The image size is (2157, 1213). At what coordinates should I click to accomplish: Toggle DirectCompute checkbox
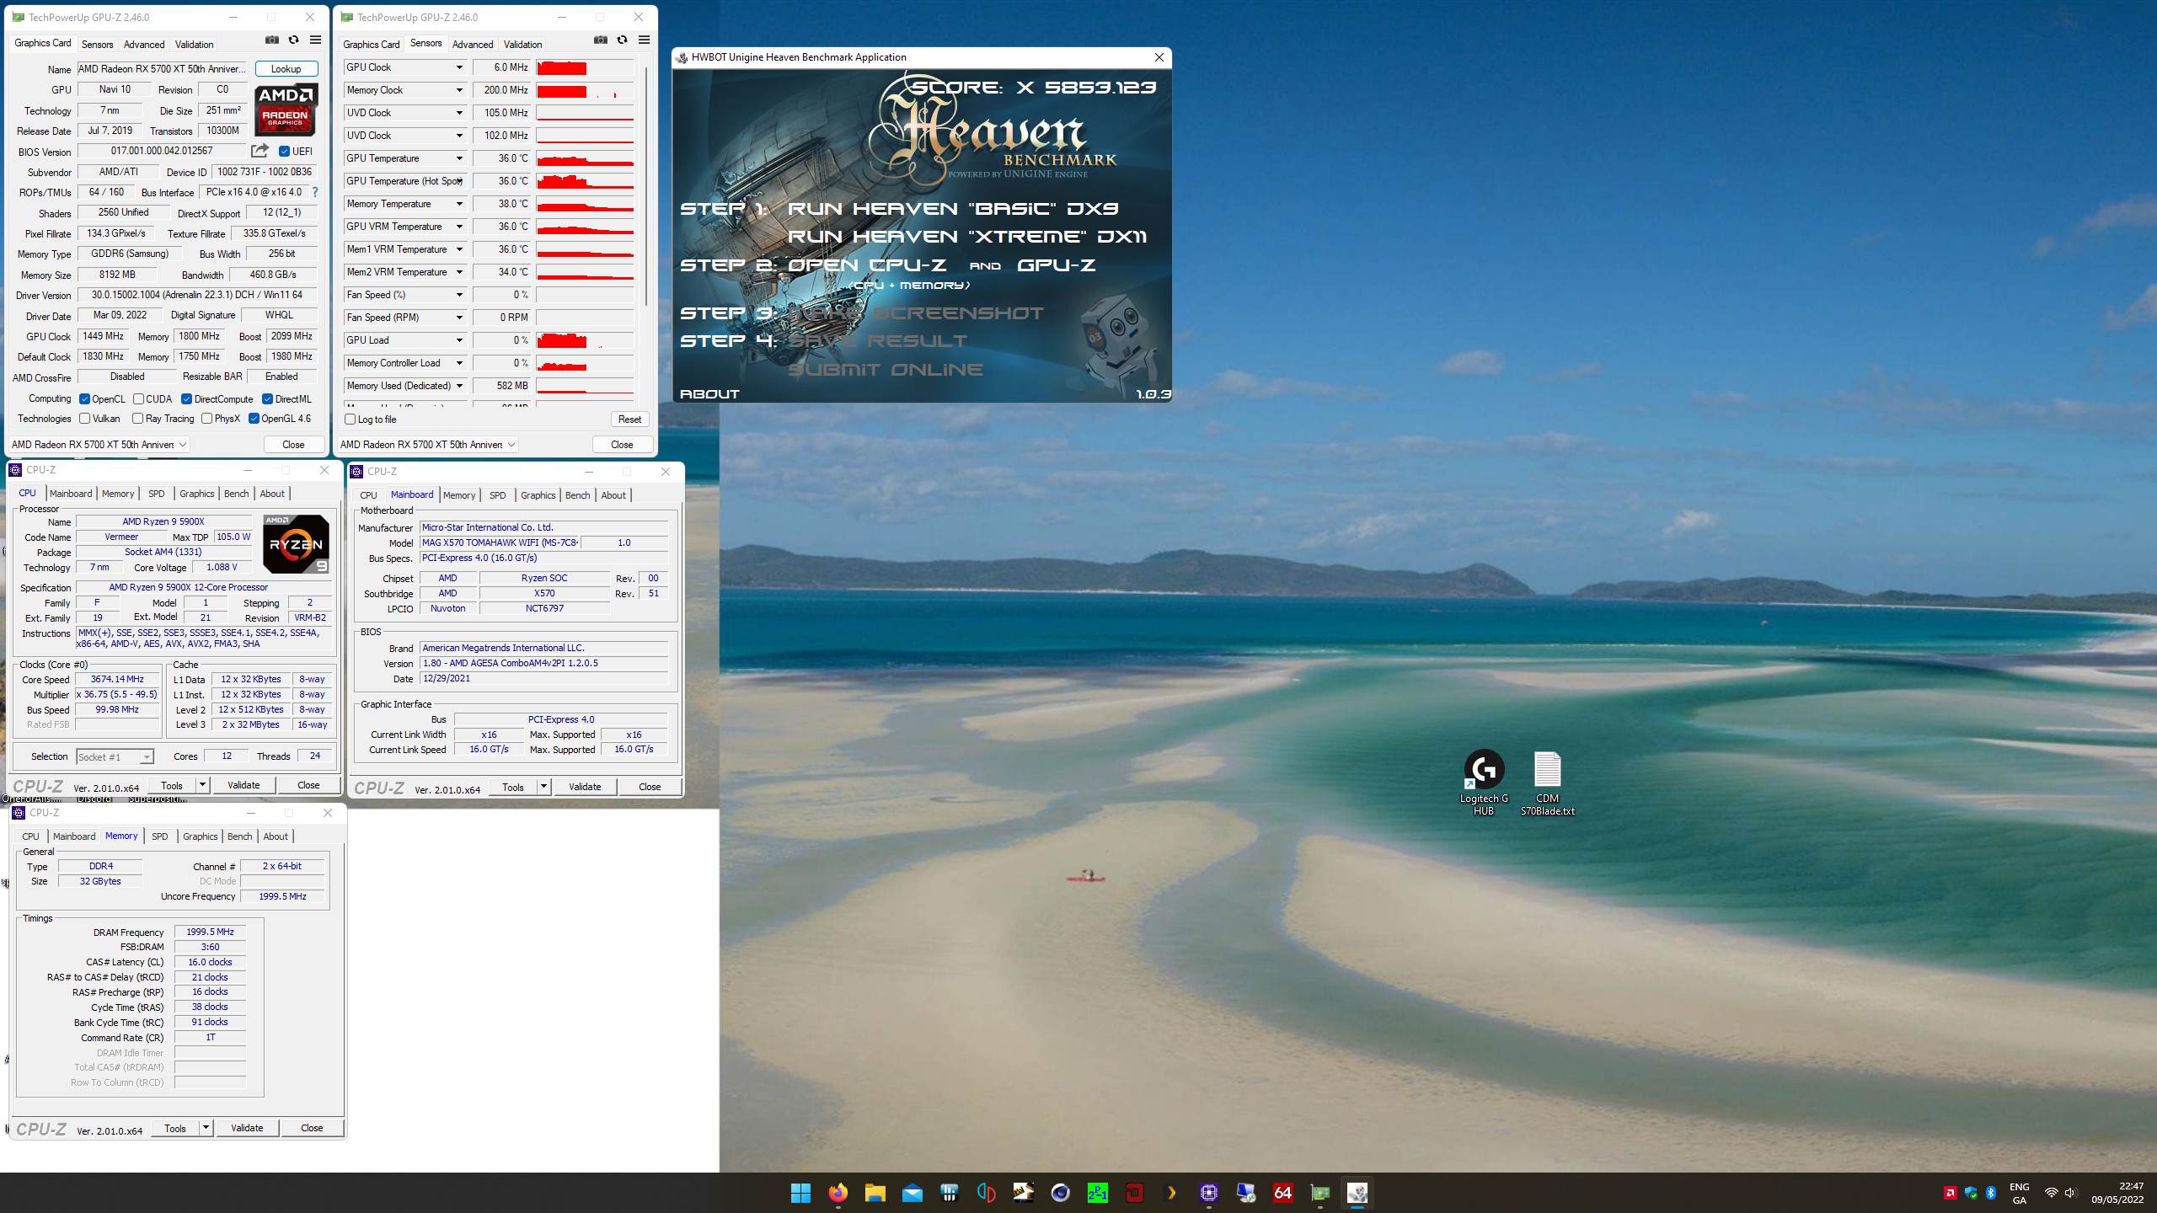point(186,399)
